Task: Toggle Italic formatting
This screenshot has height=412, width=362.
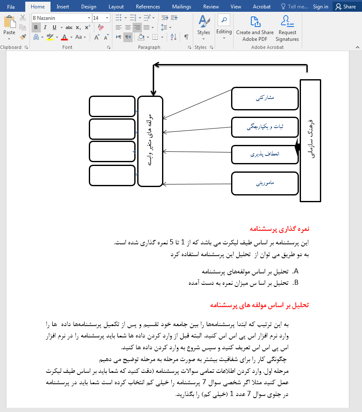Action: [45, 27]
